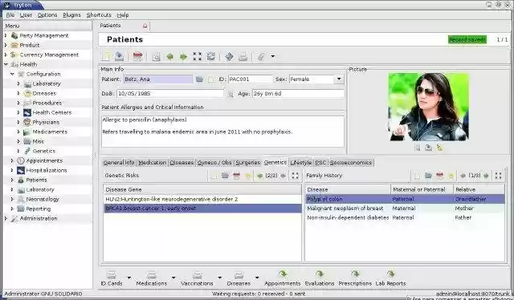This screenshot has width=514, height=300.
Task: Switch view of Genetic Risks list
Action: 295,176
